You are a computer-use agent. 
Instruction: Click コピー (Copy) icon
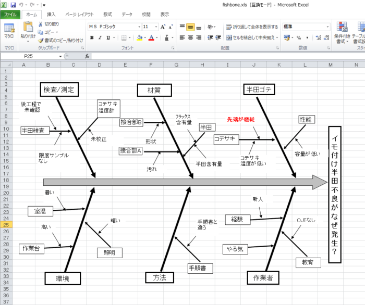[x=41, y=32]
